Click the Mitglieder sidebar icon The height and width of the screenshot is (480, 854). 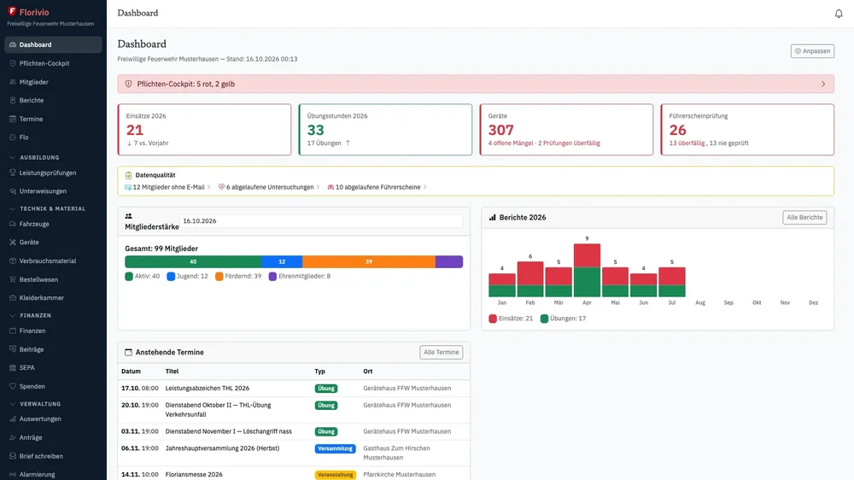13,82
